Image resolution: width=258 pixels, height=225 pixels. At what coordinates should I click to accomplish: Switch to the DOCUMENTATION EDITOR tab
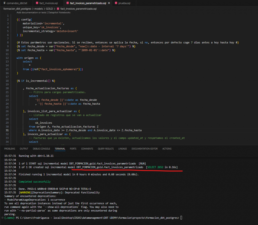pos(145,149)
